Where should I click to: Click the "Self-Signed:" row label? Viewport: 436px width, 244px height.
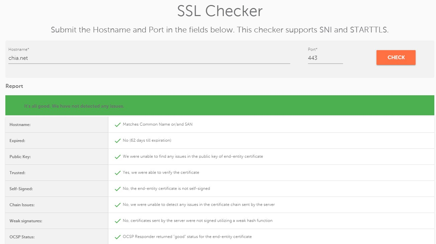(21, 189)
